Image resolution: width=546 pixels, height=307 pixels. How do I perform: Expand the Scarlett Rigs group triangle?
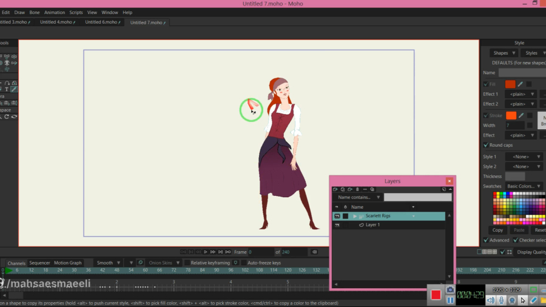[x=355, y=216]
